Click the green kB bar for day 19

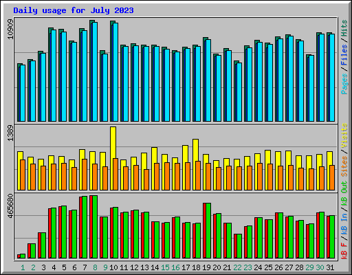pos(208,230)
